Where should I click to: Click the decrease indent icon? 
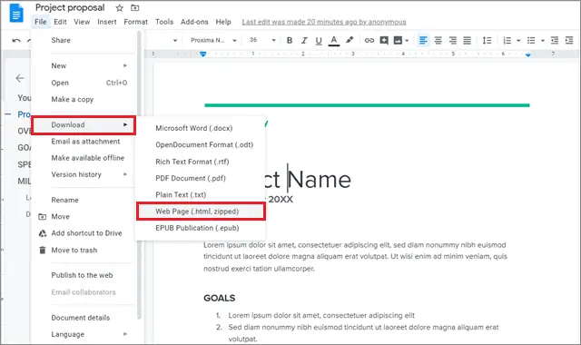555,40
